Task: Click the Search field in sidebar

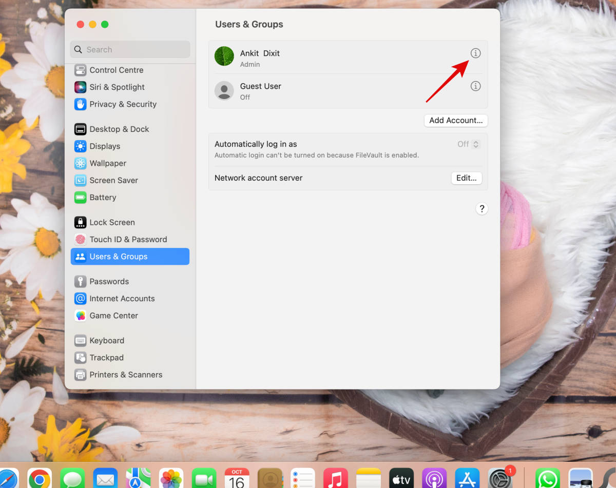Action: pos(130,50)
